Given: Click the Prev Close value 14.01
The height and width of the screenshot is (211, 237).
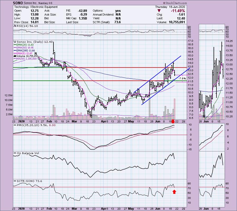Looking at the screenshot, I should [x=34, y=22].
